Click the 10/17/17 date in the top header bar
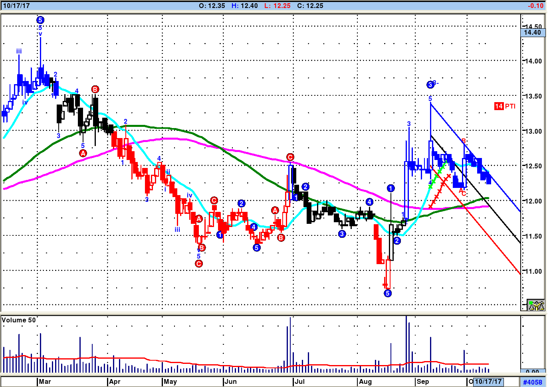The height and width of the screenshot is (387, 559). pyautogui.click(x=16, y=6)
